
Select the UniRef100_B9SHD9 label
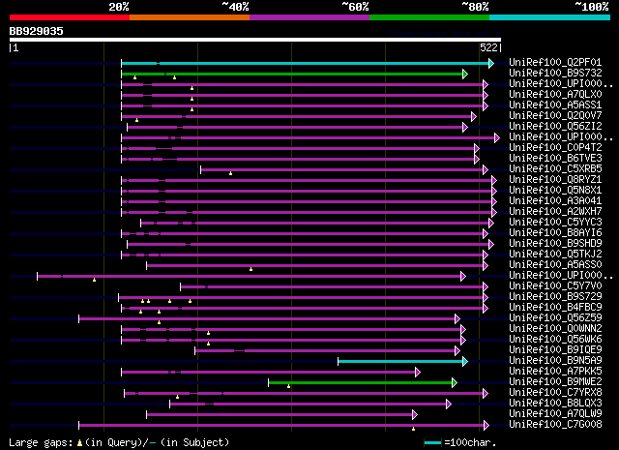[555, 244]
